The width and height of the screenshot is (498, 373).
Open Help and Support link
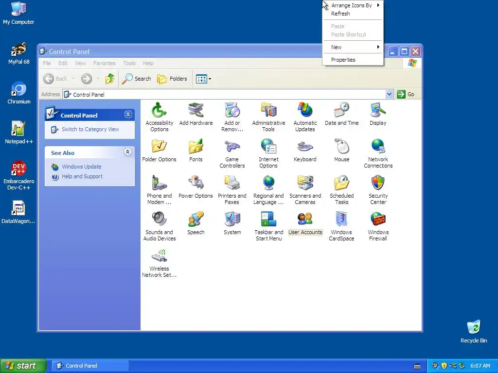pos(82,176)
